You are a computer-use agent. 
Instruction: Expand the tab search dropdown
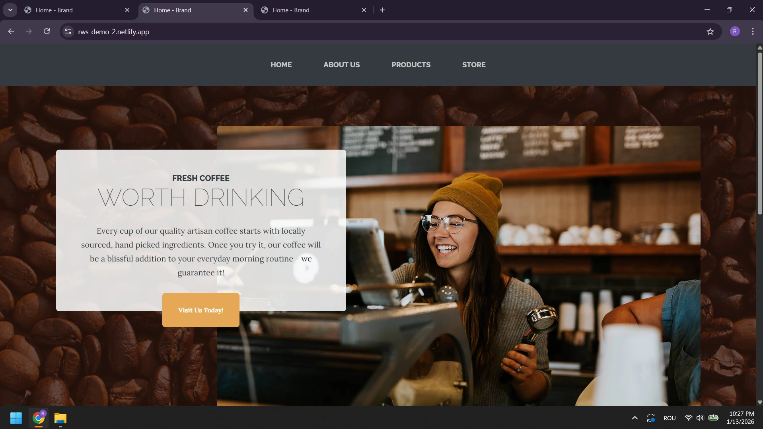click(10, 10)
